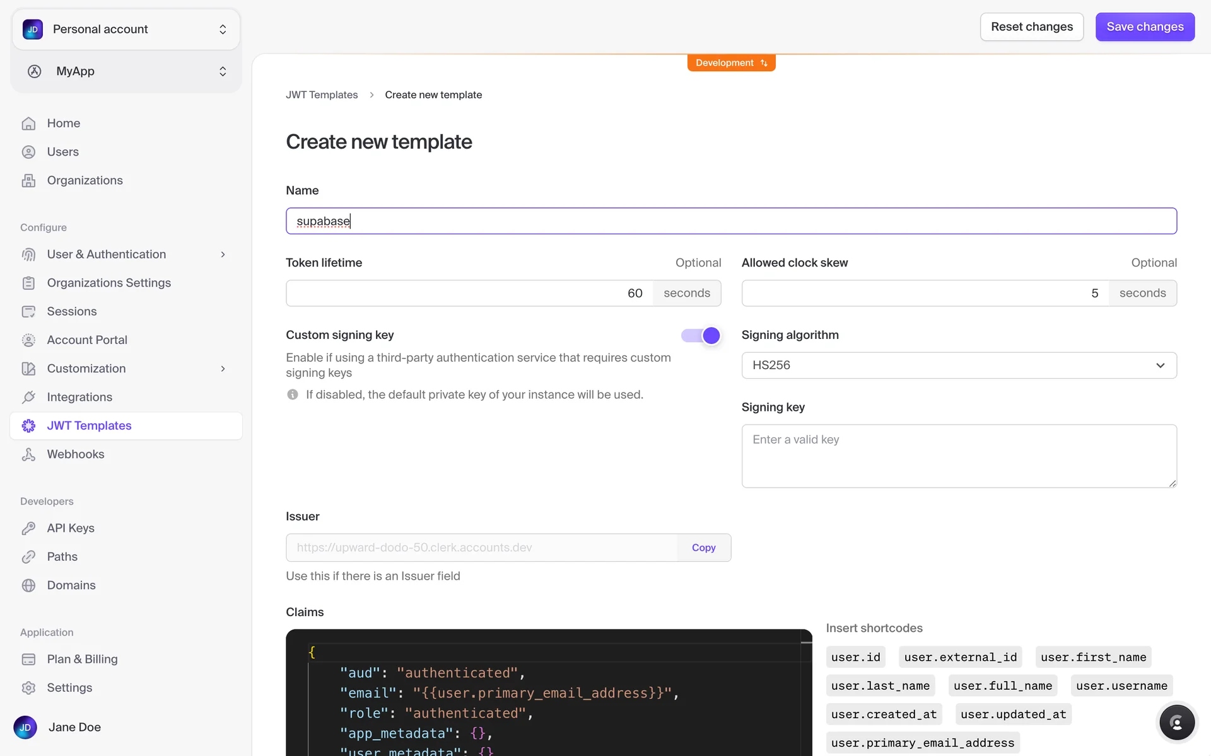Go to Organizations Settings menu item
The height and width of the screenshot is (756, 1211).
[108, 283]
